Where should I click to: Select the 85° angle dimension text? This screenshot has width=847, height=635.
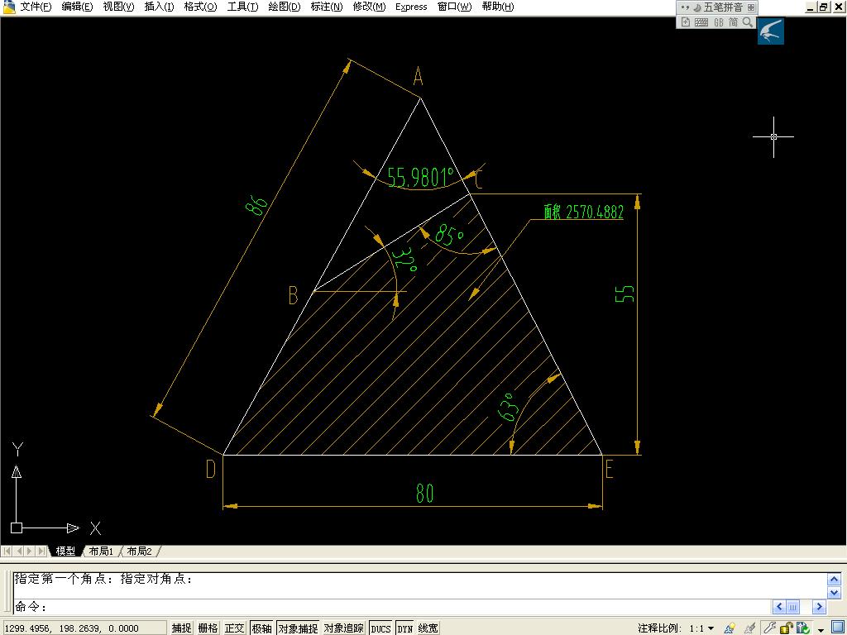[449, 235]
